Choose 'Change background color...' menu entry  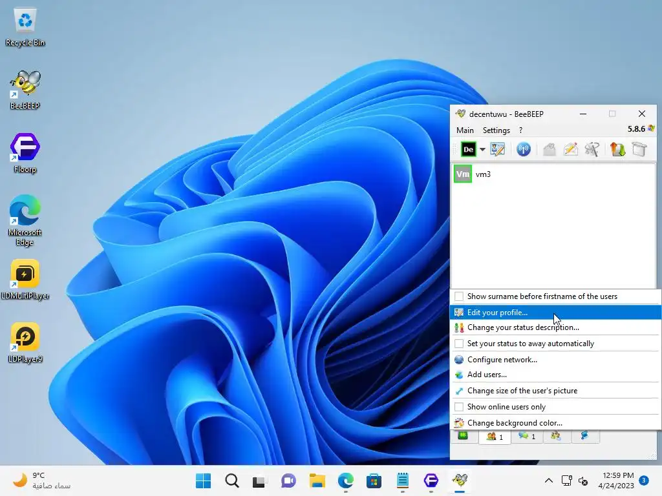(555, 422)
